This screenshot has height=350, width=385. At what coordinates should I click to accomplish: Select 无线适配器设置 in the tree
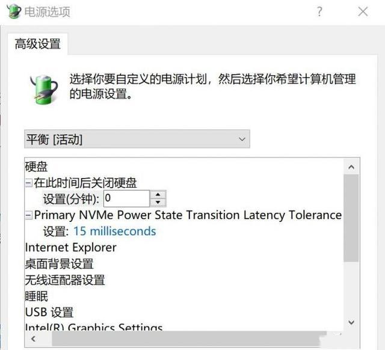65,280
